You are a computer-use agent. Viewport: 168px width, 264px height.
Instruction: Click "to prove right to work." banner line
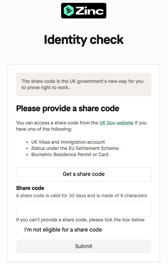click(46, 88)
